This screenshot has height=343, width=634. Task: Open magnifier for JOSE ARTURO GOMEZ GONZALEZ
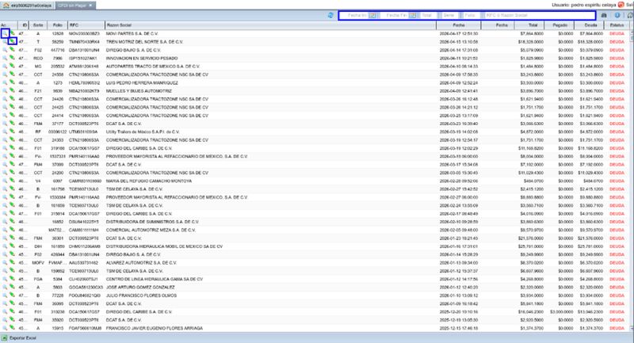coord(5,288)
